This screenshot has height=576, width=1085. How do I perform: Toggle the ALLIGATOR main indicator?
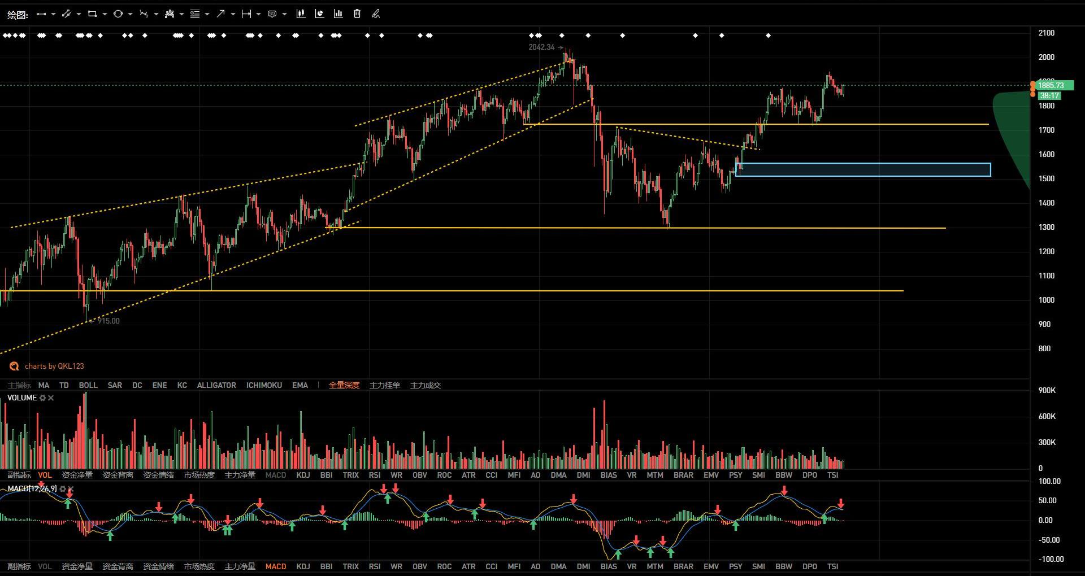(x=216, y=385)
